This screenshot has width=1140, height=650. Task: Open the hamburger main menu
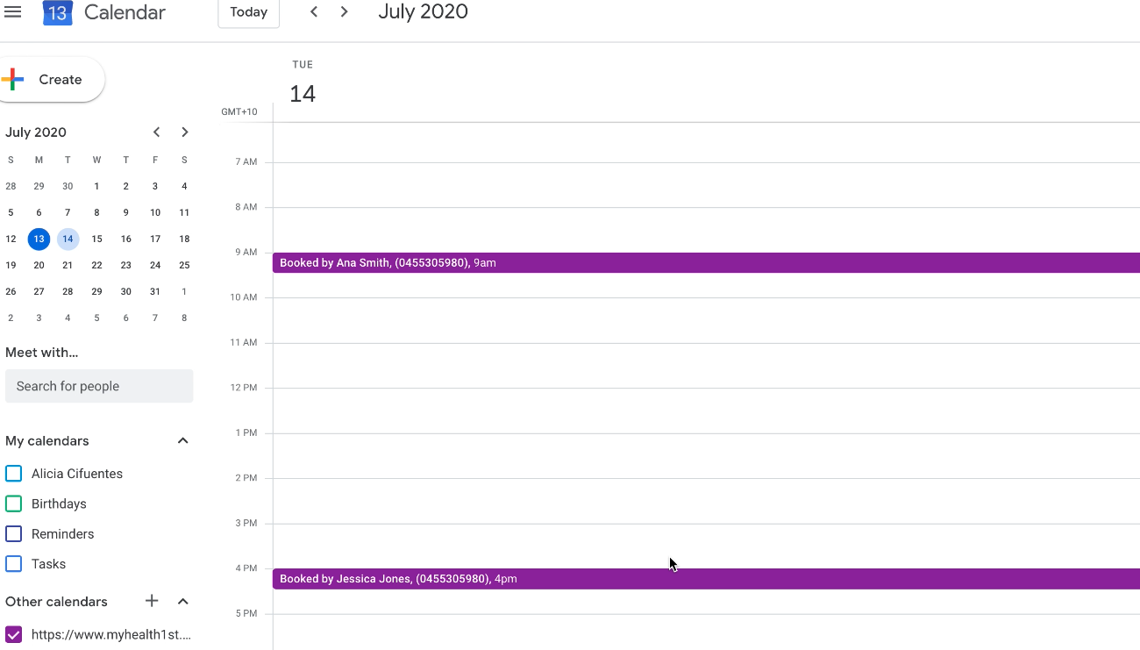pos(13,12)
